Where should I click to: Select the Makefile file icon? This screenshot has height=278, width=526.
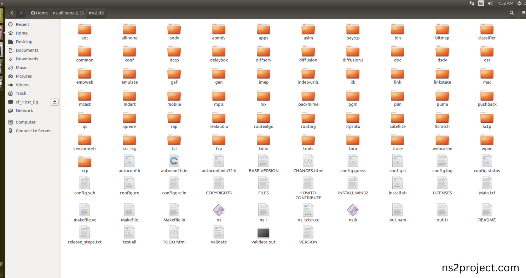tap(129, 211)
